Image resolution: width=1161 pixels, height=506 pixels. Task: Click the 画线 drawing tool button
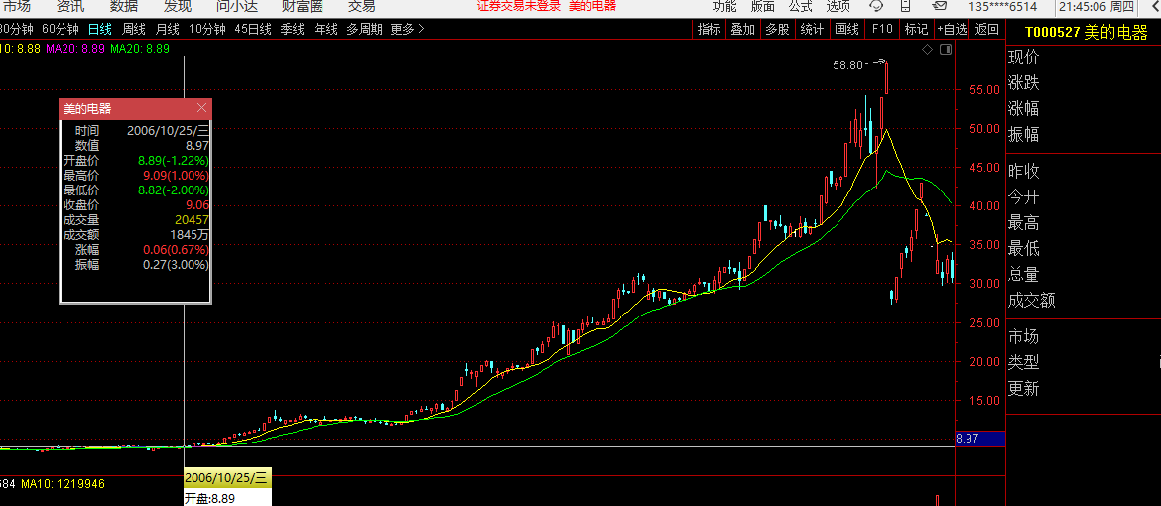pyautogui.click(x=845, y=29)
